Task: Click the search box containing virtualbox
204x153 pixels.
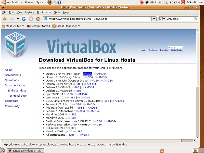Action: [180, 19]
